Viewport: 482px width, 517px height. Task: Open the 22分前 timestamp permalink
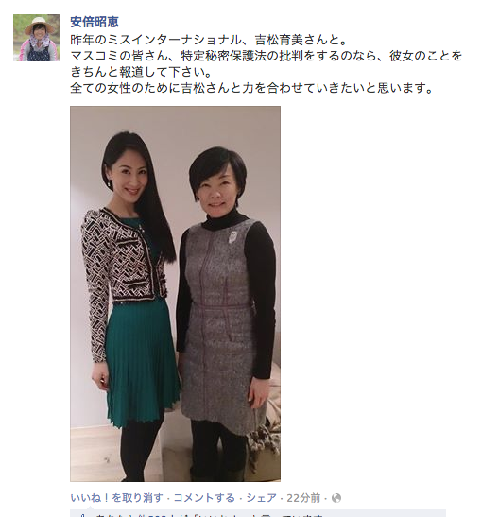click(303, 497)
